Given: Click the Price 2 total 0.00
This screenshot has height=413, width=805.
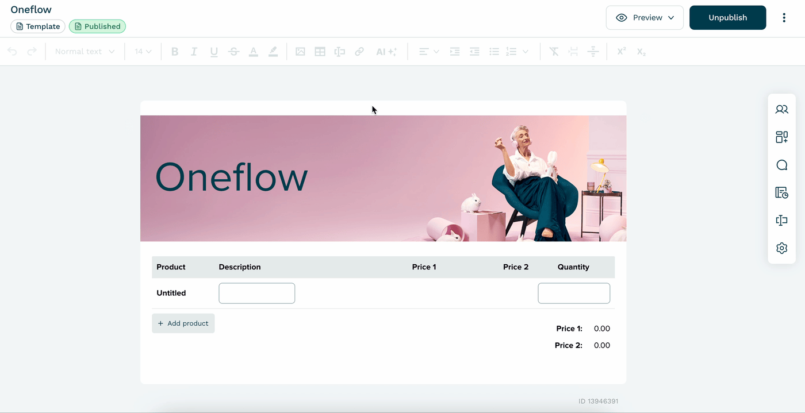Looking at the screenshot, I should pyautogui.click(x=602, y=345).
